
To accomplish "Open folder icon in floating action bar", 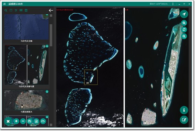I will [43, 121].
